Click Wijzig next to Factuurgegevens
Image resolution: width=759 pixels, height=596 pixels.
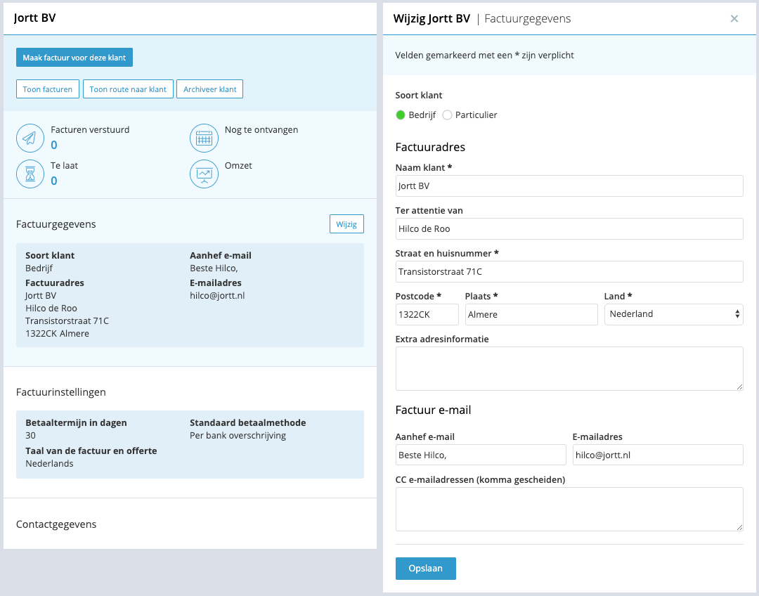pyautogui.click(x=346, y=224)
